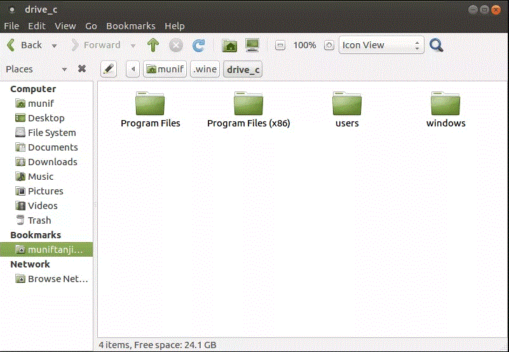The image size is (509, 352).
Task: Open Desktop in the sidebar
Action: point(46,118)
